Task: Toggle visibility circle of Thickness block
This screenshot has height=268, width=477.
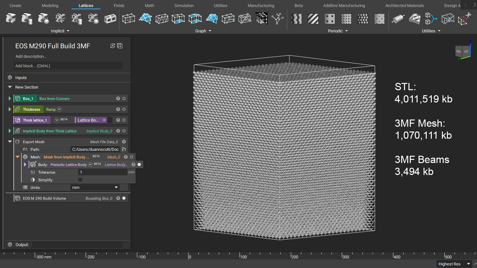Action: (124, 109)
